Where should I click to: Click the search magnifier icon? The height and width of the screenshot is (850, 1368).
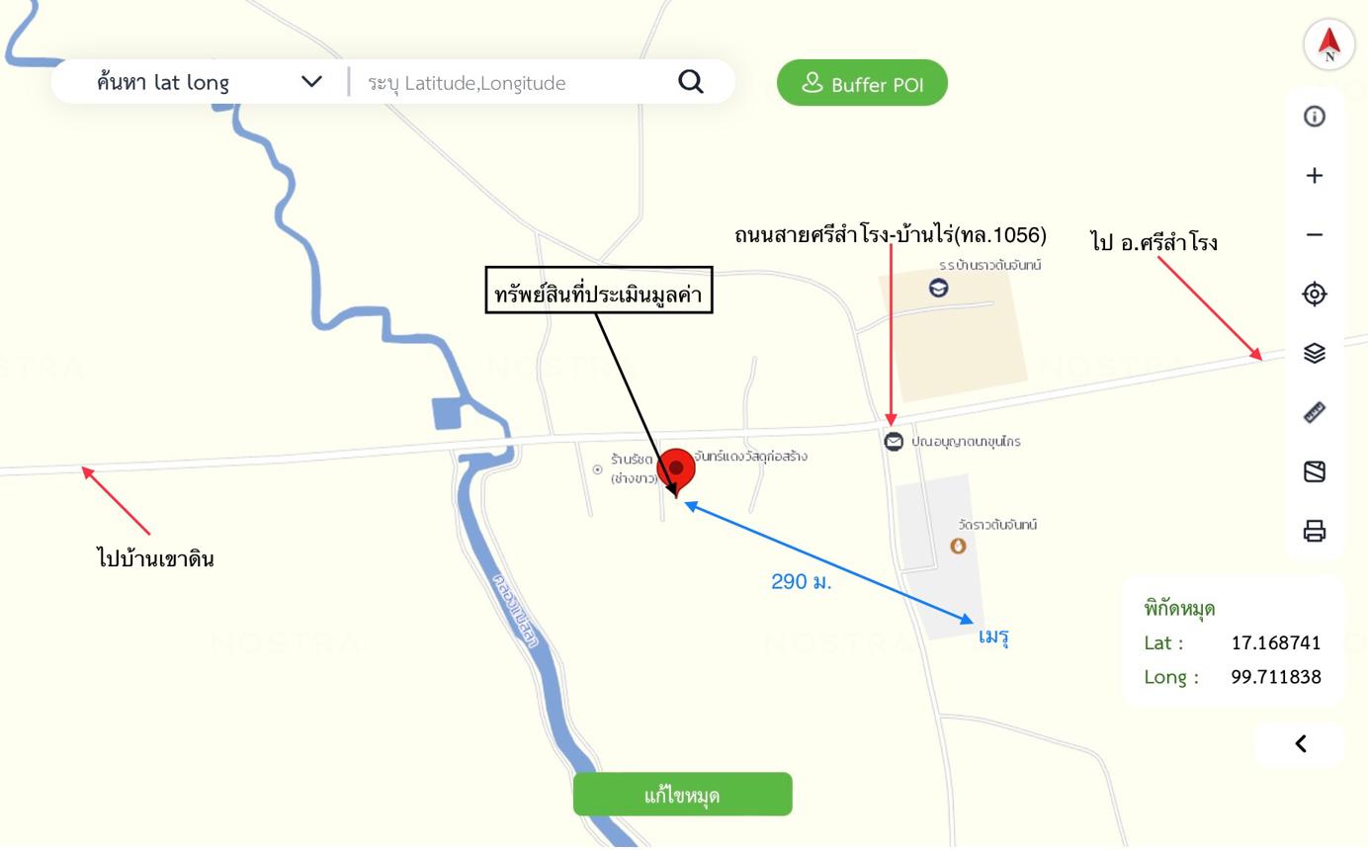tap(691, 82)
